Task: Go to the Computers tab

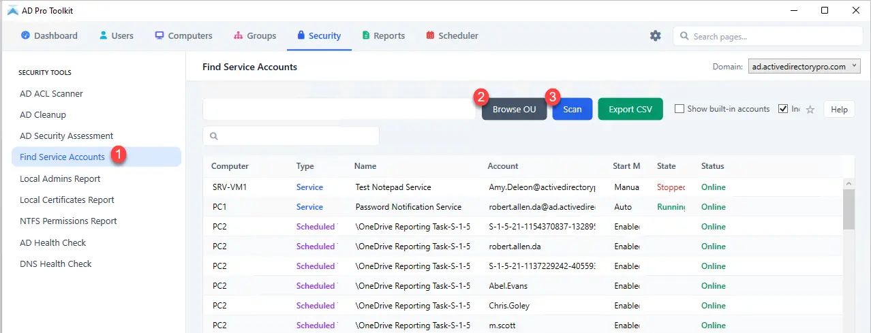Action: click(x=183, y=35)
